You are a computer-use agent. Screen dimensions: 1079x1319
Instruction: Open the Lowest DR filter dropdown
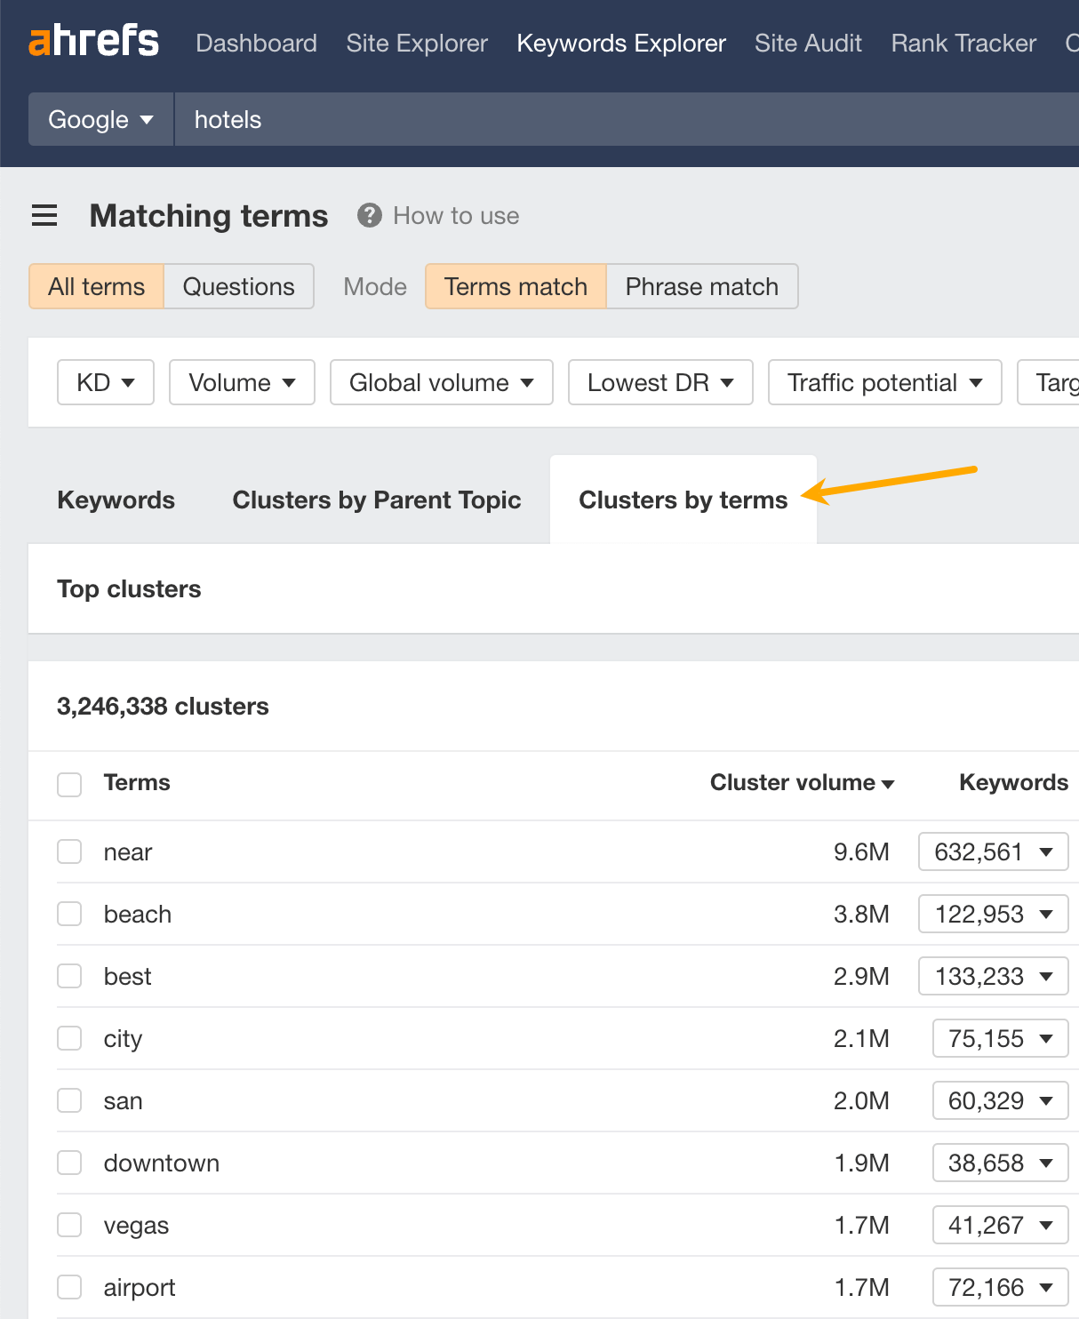(659, 382)
